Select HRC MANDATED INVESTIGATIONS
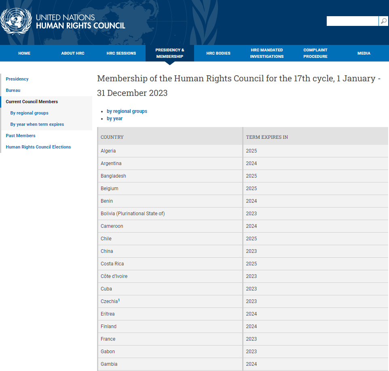The height and width of the screenshot is (371, 389). [x=266, y=53]
